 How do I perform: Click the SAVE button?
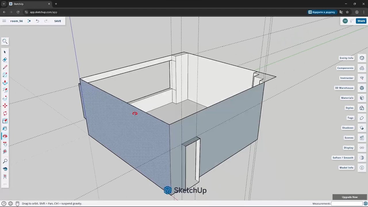tap(57, 21)
